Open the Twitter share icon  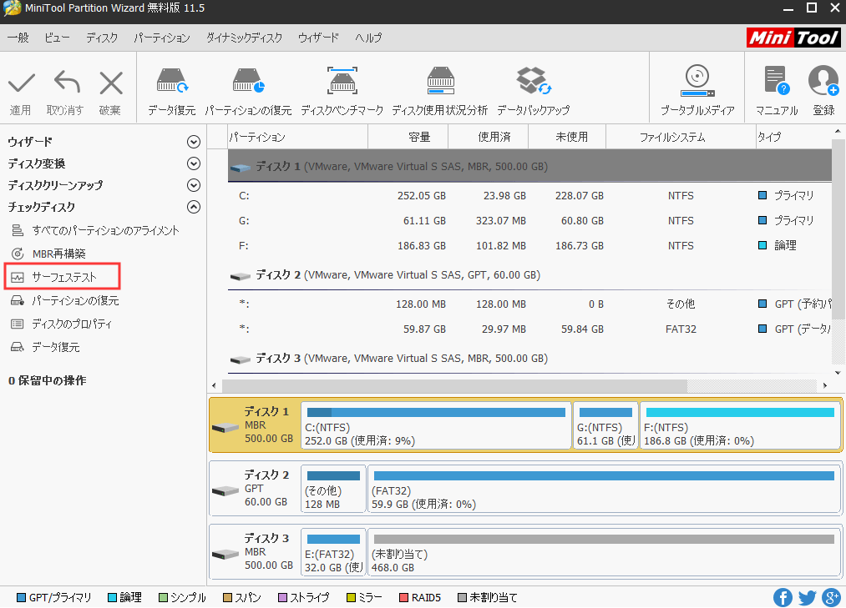[807, 597]
